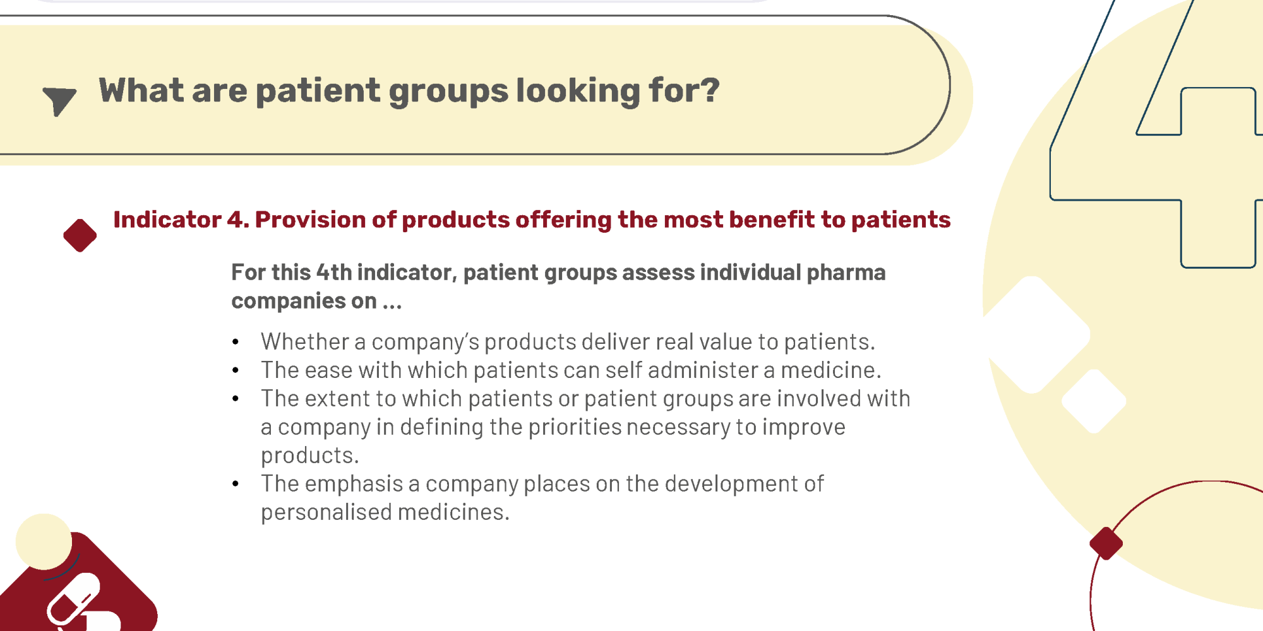Click the cream rounded heading banner
This screenshot has width=1263, height=631.
click(x=480, y=91)
